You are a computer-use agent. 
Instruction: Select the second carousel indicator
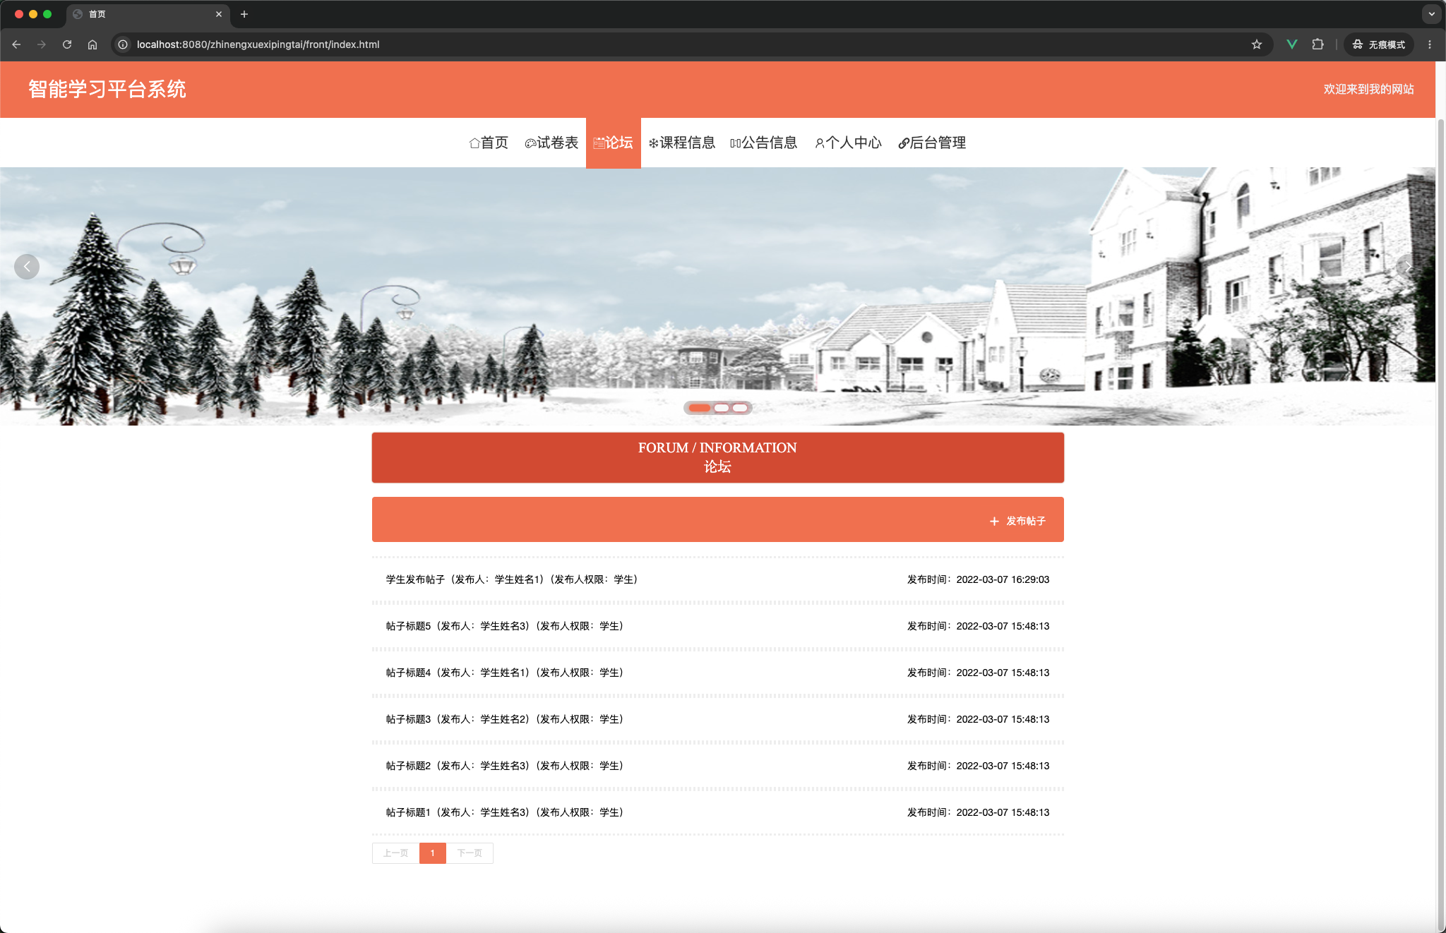click(722, 408)
